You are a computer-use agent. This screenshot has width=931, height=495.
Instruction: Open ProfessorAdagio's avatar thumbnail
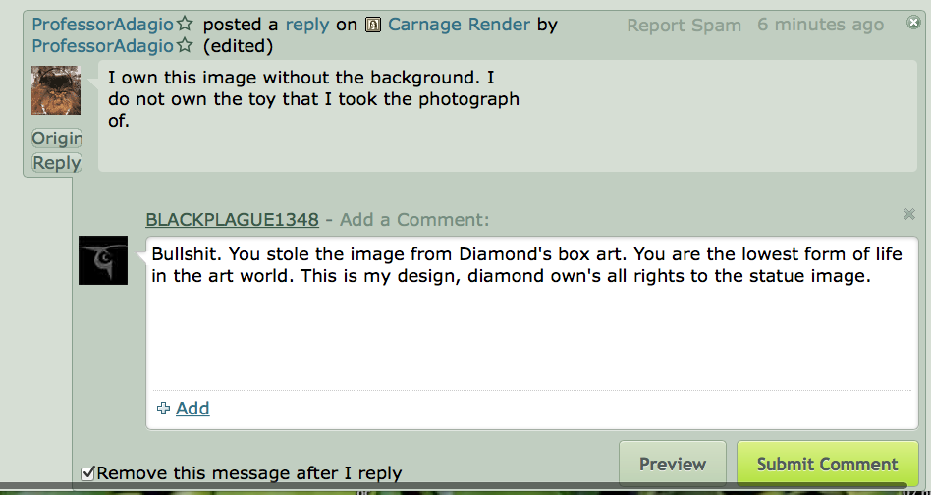click(56, 90)
